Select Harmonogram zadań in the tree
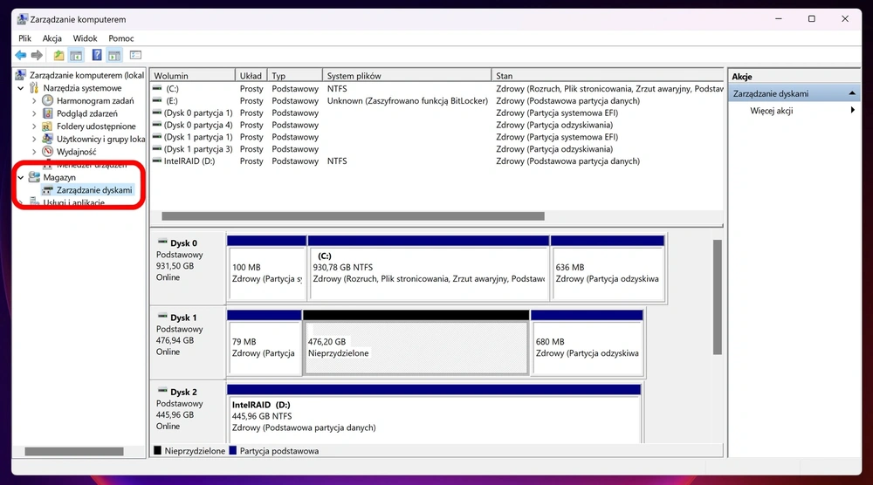 click(x=95, y=100)
